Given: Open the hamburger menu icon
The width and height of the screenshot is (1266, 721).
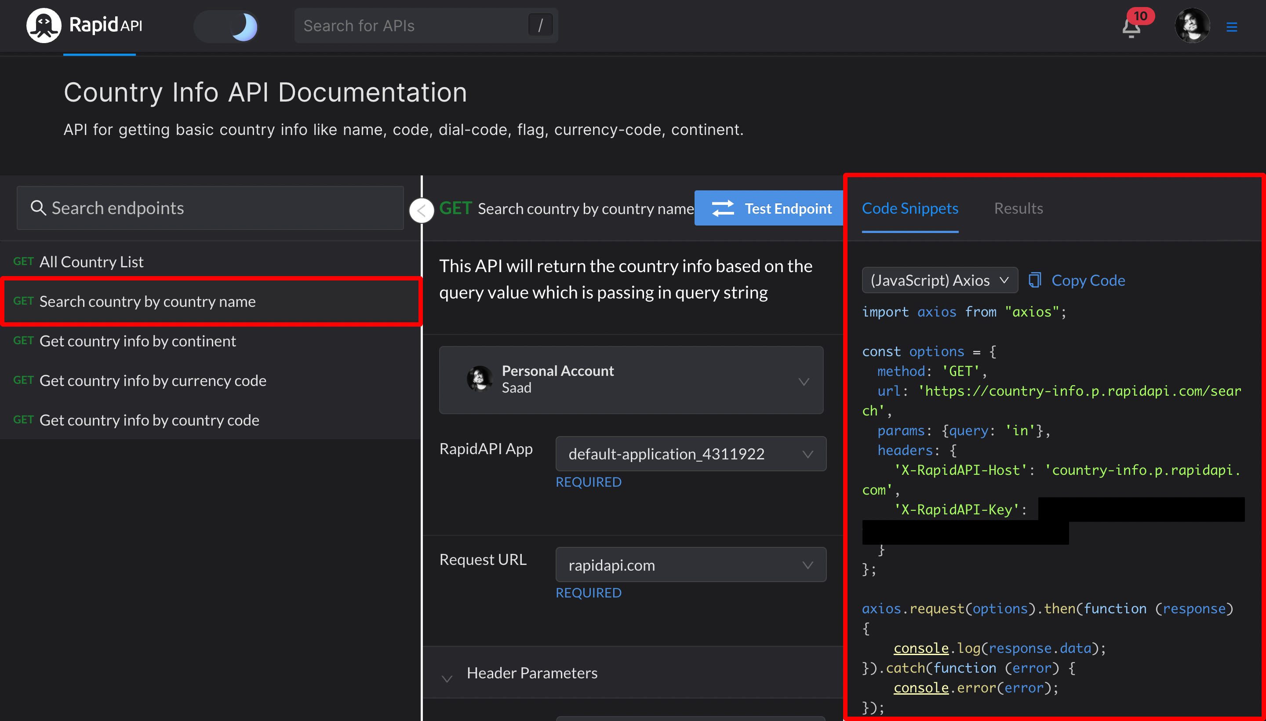Looking at the screenshot, I should click(1231, 27).
